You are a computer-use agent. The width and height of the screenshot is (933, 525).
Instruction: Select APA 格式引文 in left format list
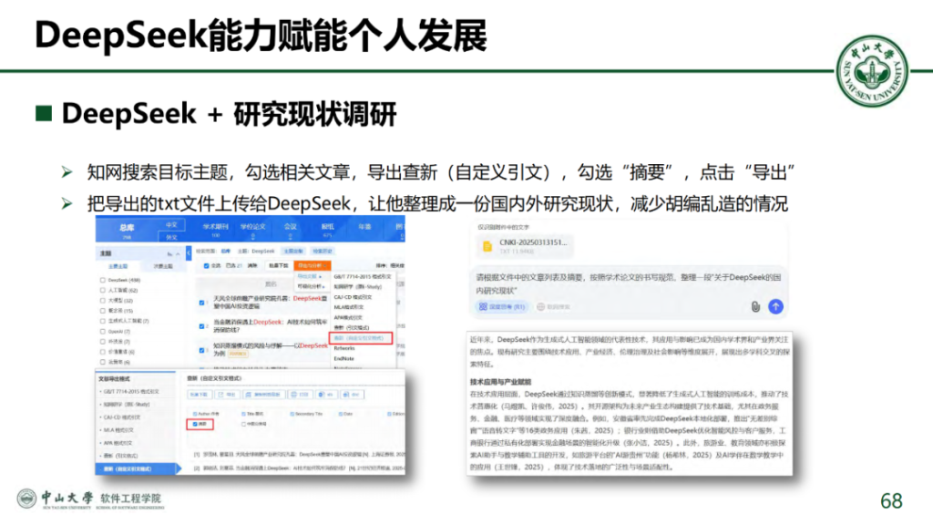pyautogui.click(x=118, y=443)
